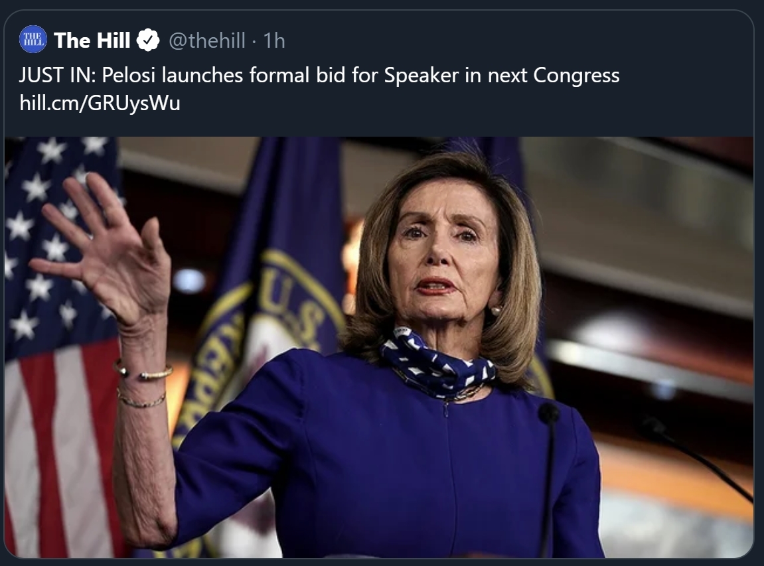
Task: Click the word 'Congress' in the tweet
Action: click(576, 76)
